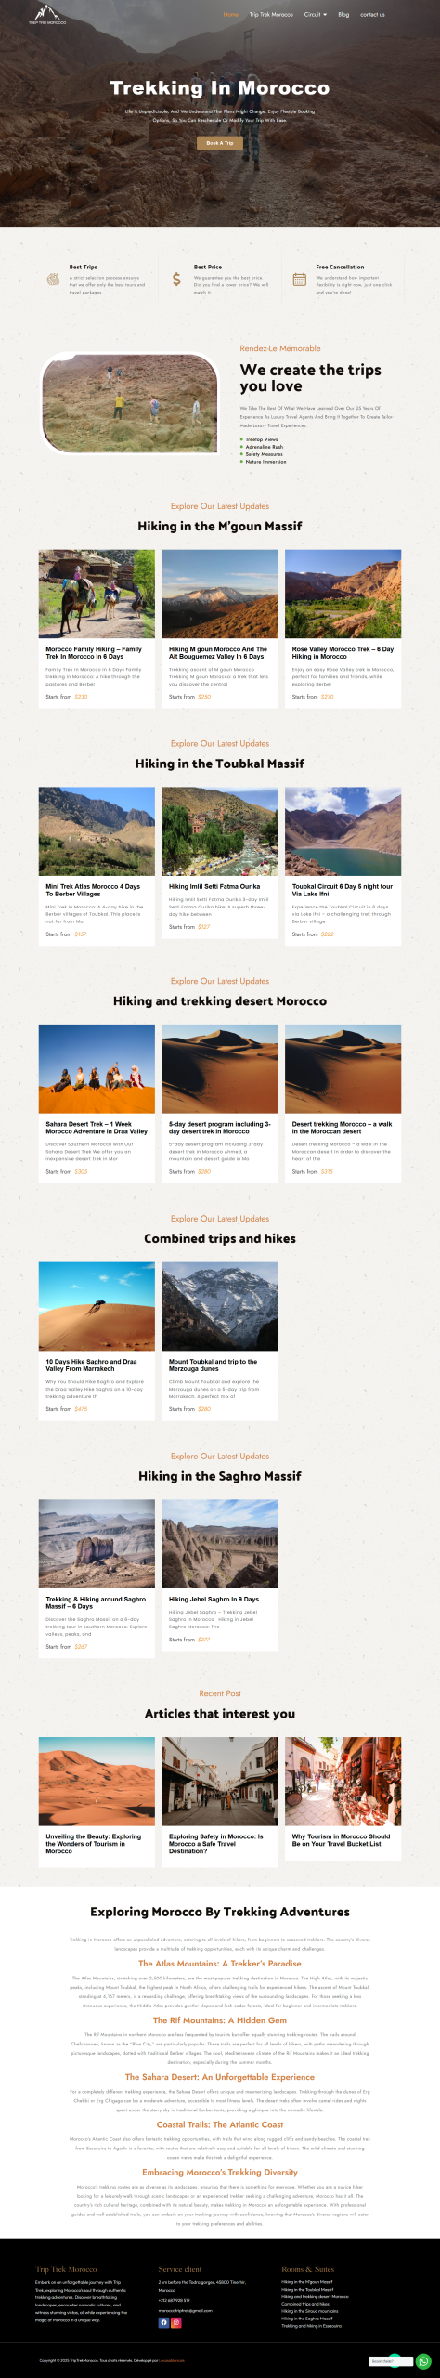Open Morocco Family Hiking trek article
Image resolution: width=440 pixels, height=2378 pixels.
coord(94,653)
